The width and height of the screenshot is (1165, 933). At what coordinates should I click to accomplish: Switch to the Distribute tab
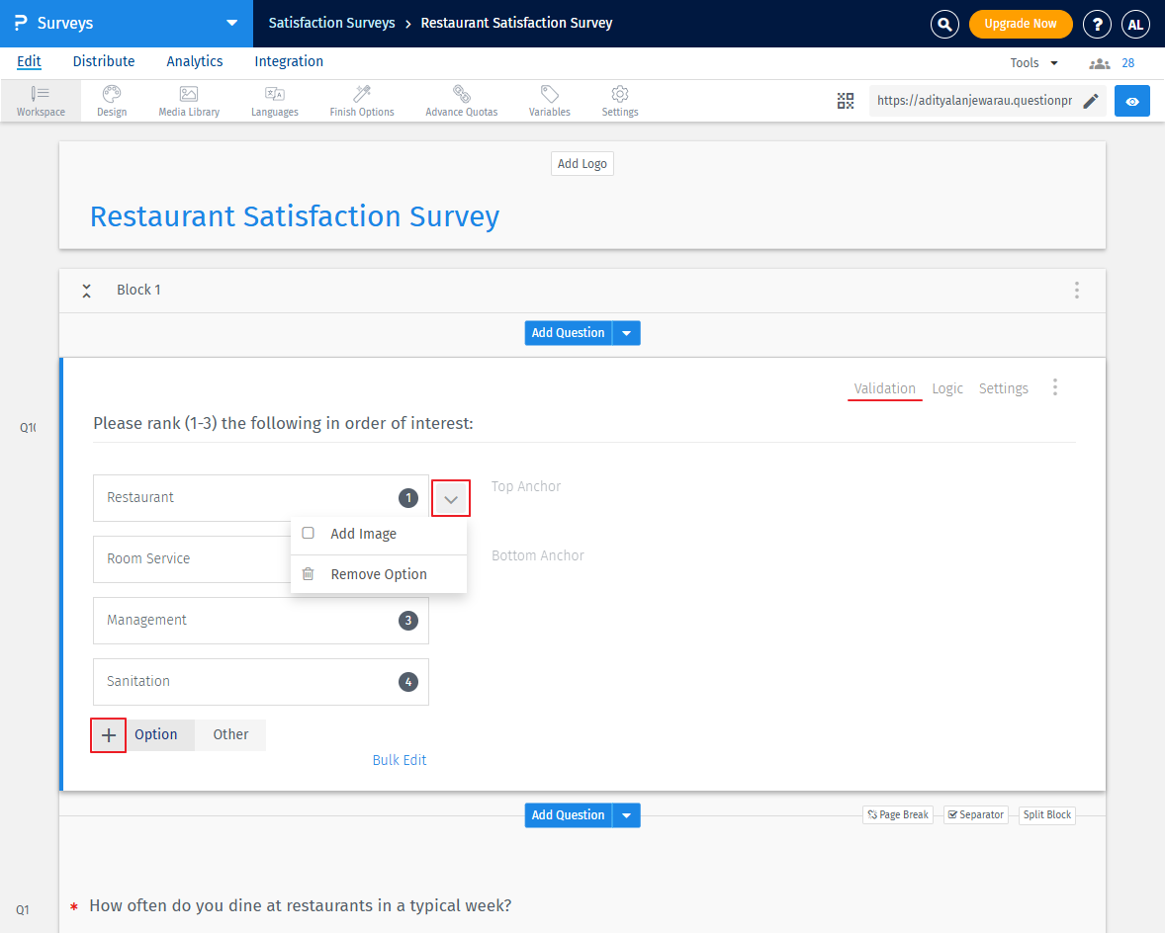click(103, 61)
